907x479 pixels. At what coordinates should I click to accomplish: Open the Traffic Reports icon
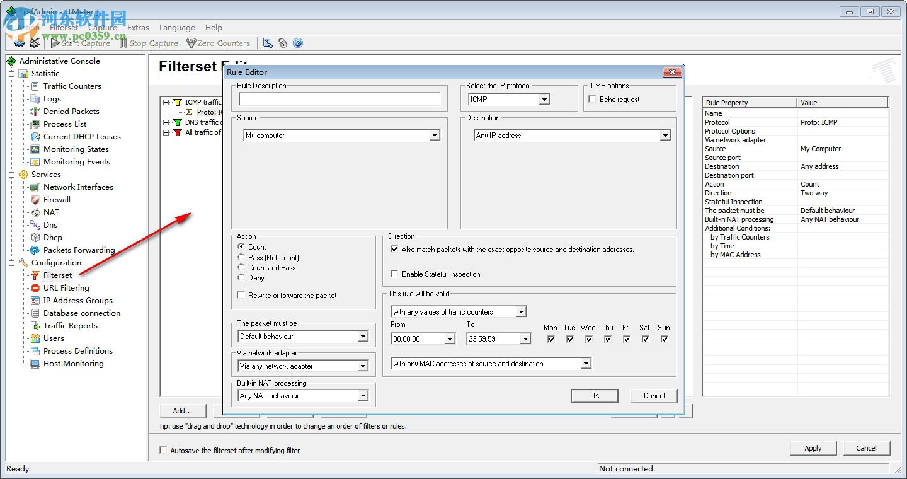(x=35, y=326)
